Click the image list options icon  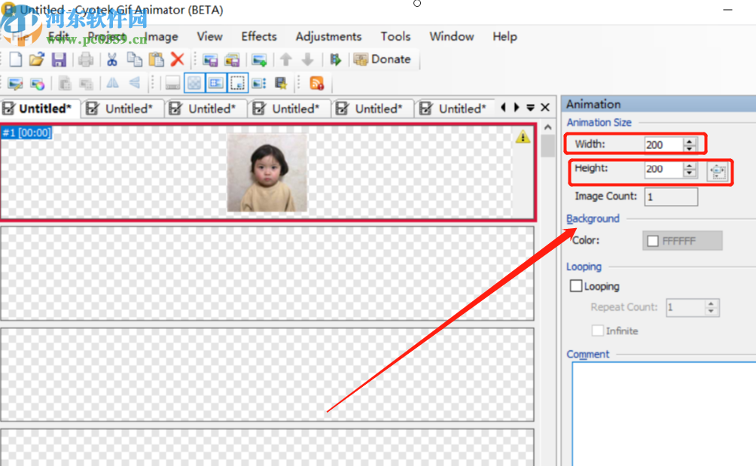pos(259,84)
